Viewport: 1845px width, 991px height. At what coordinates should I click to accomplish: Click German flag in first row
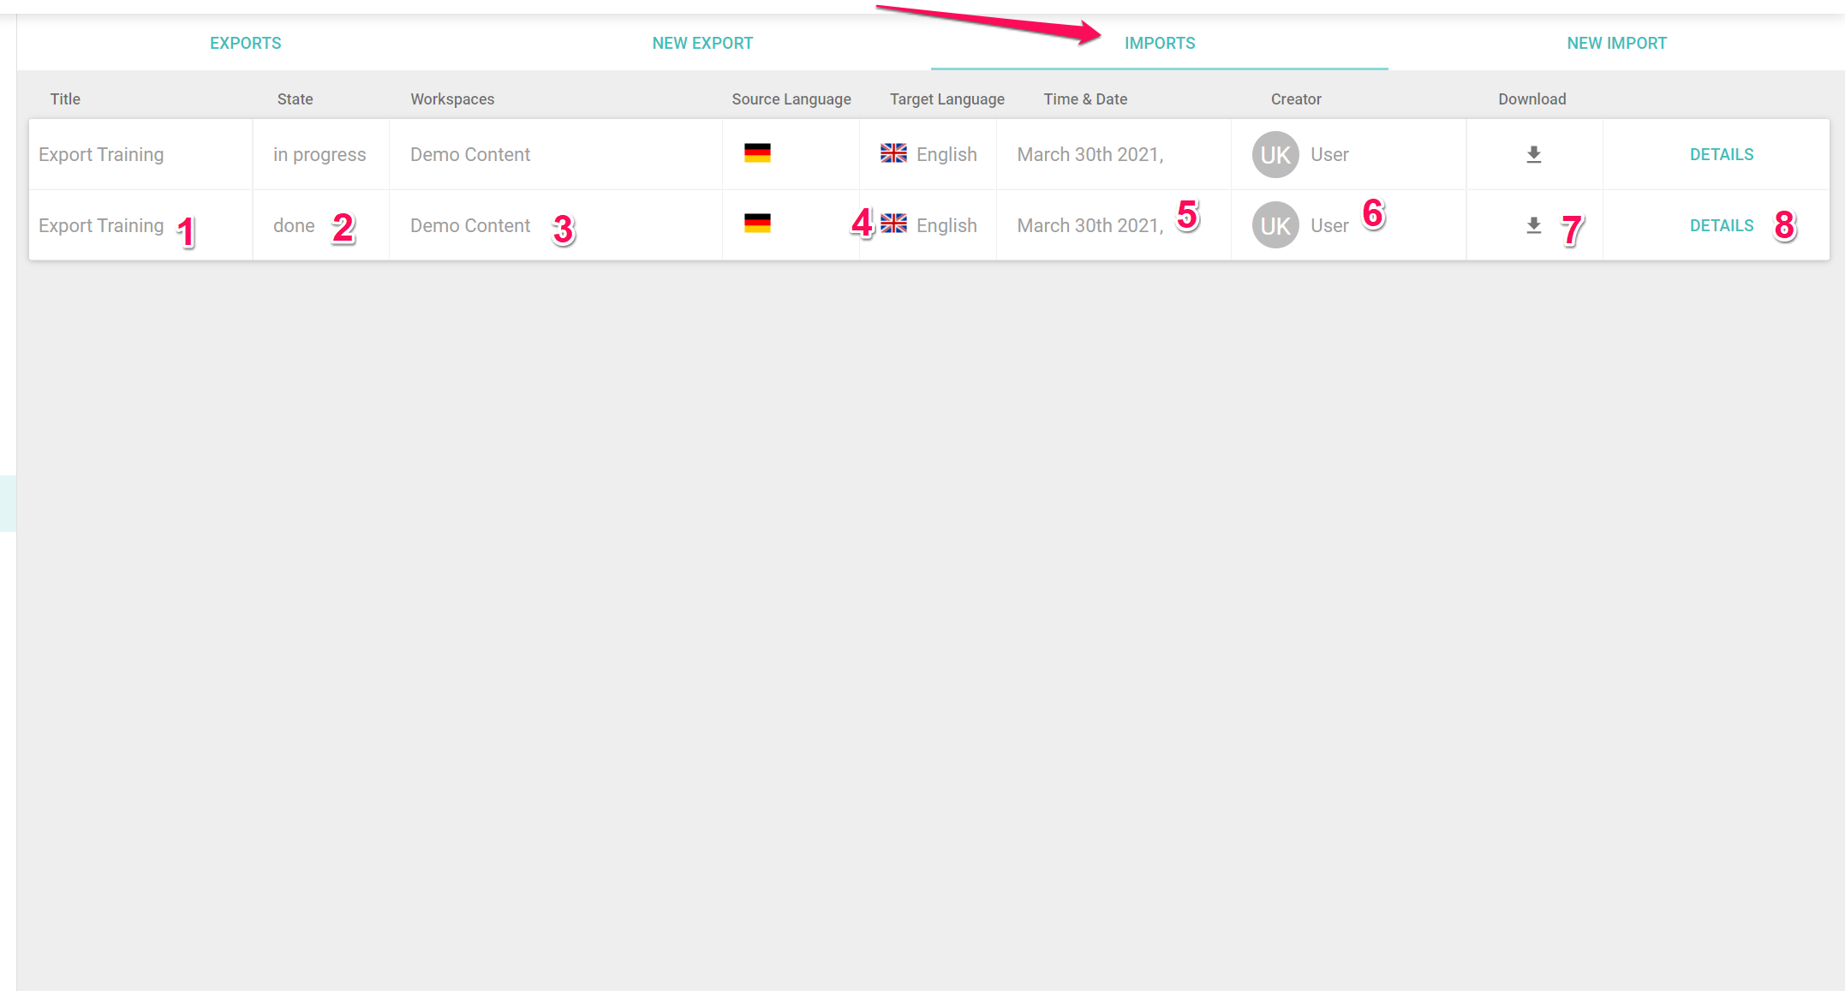[757, 153]
